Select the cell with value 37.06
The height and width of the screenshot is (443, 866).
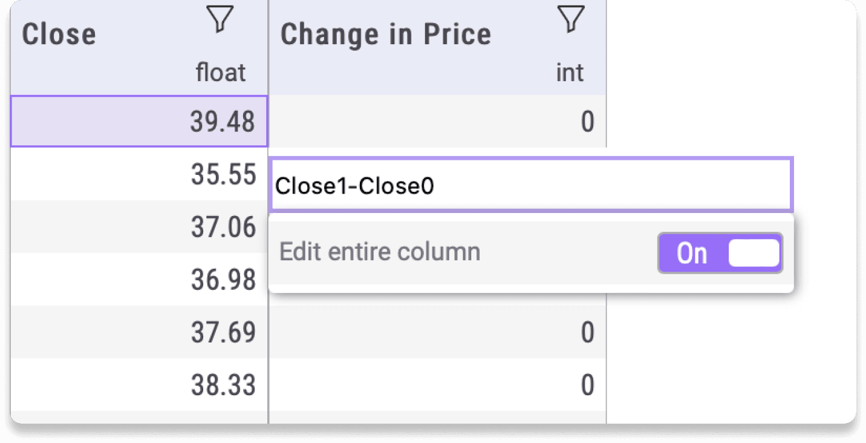pos(139,227)
